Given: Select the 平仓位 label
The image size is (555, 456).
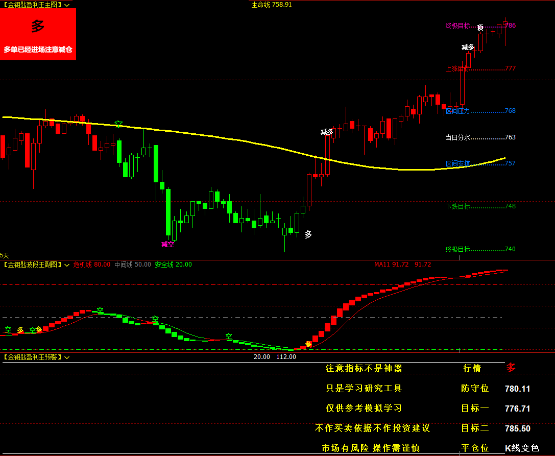Looking at the screenshot, I should (x=475, y=448).
